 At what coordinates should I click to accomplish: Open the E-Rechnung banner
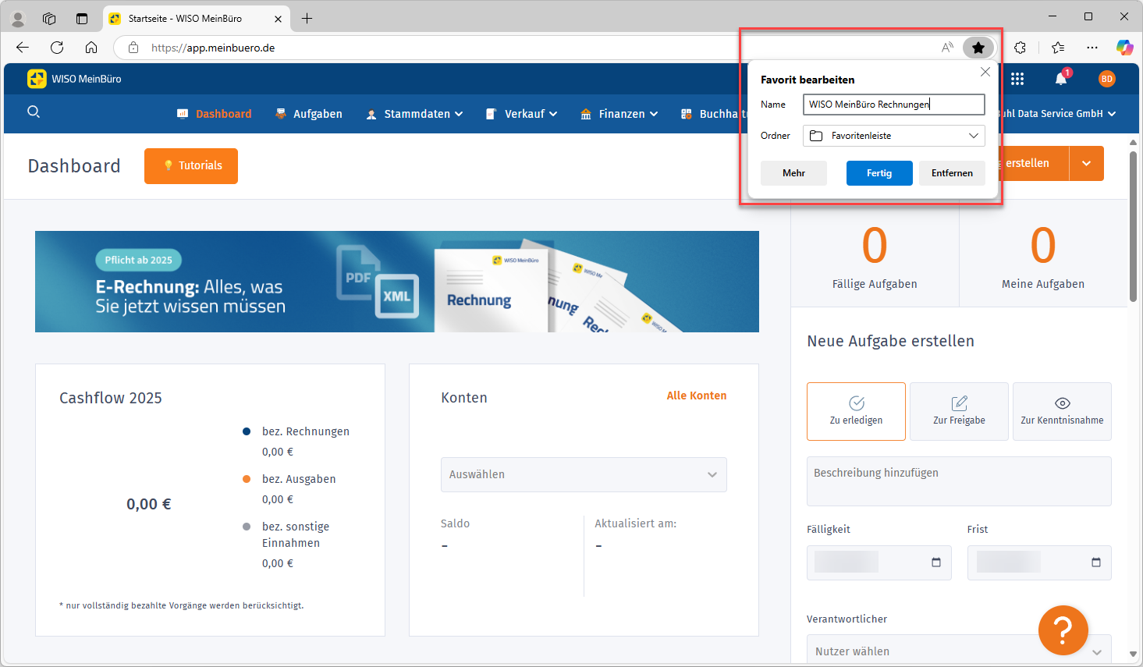point(397,282)
